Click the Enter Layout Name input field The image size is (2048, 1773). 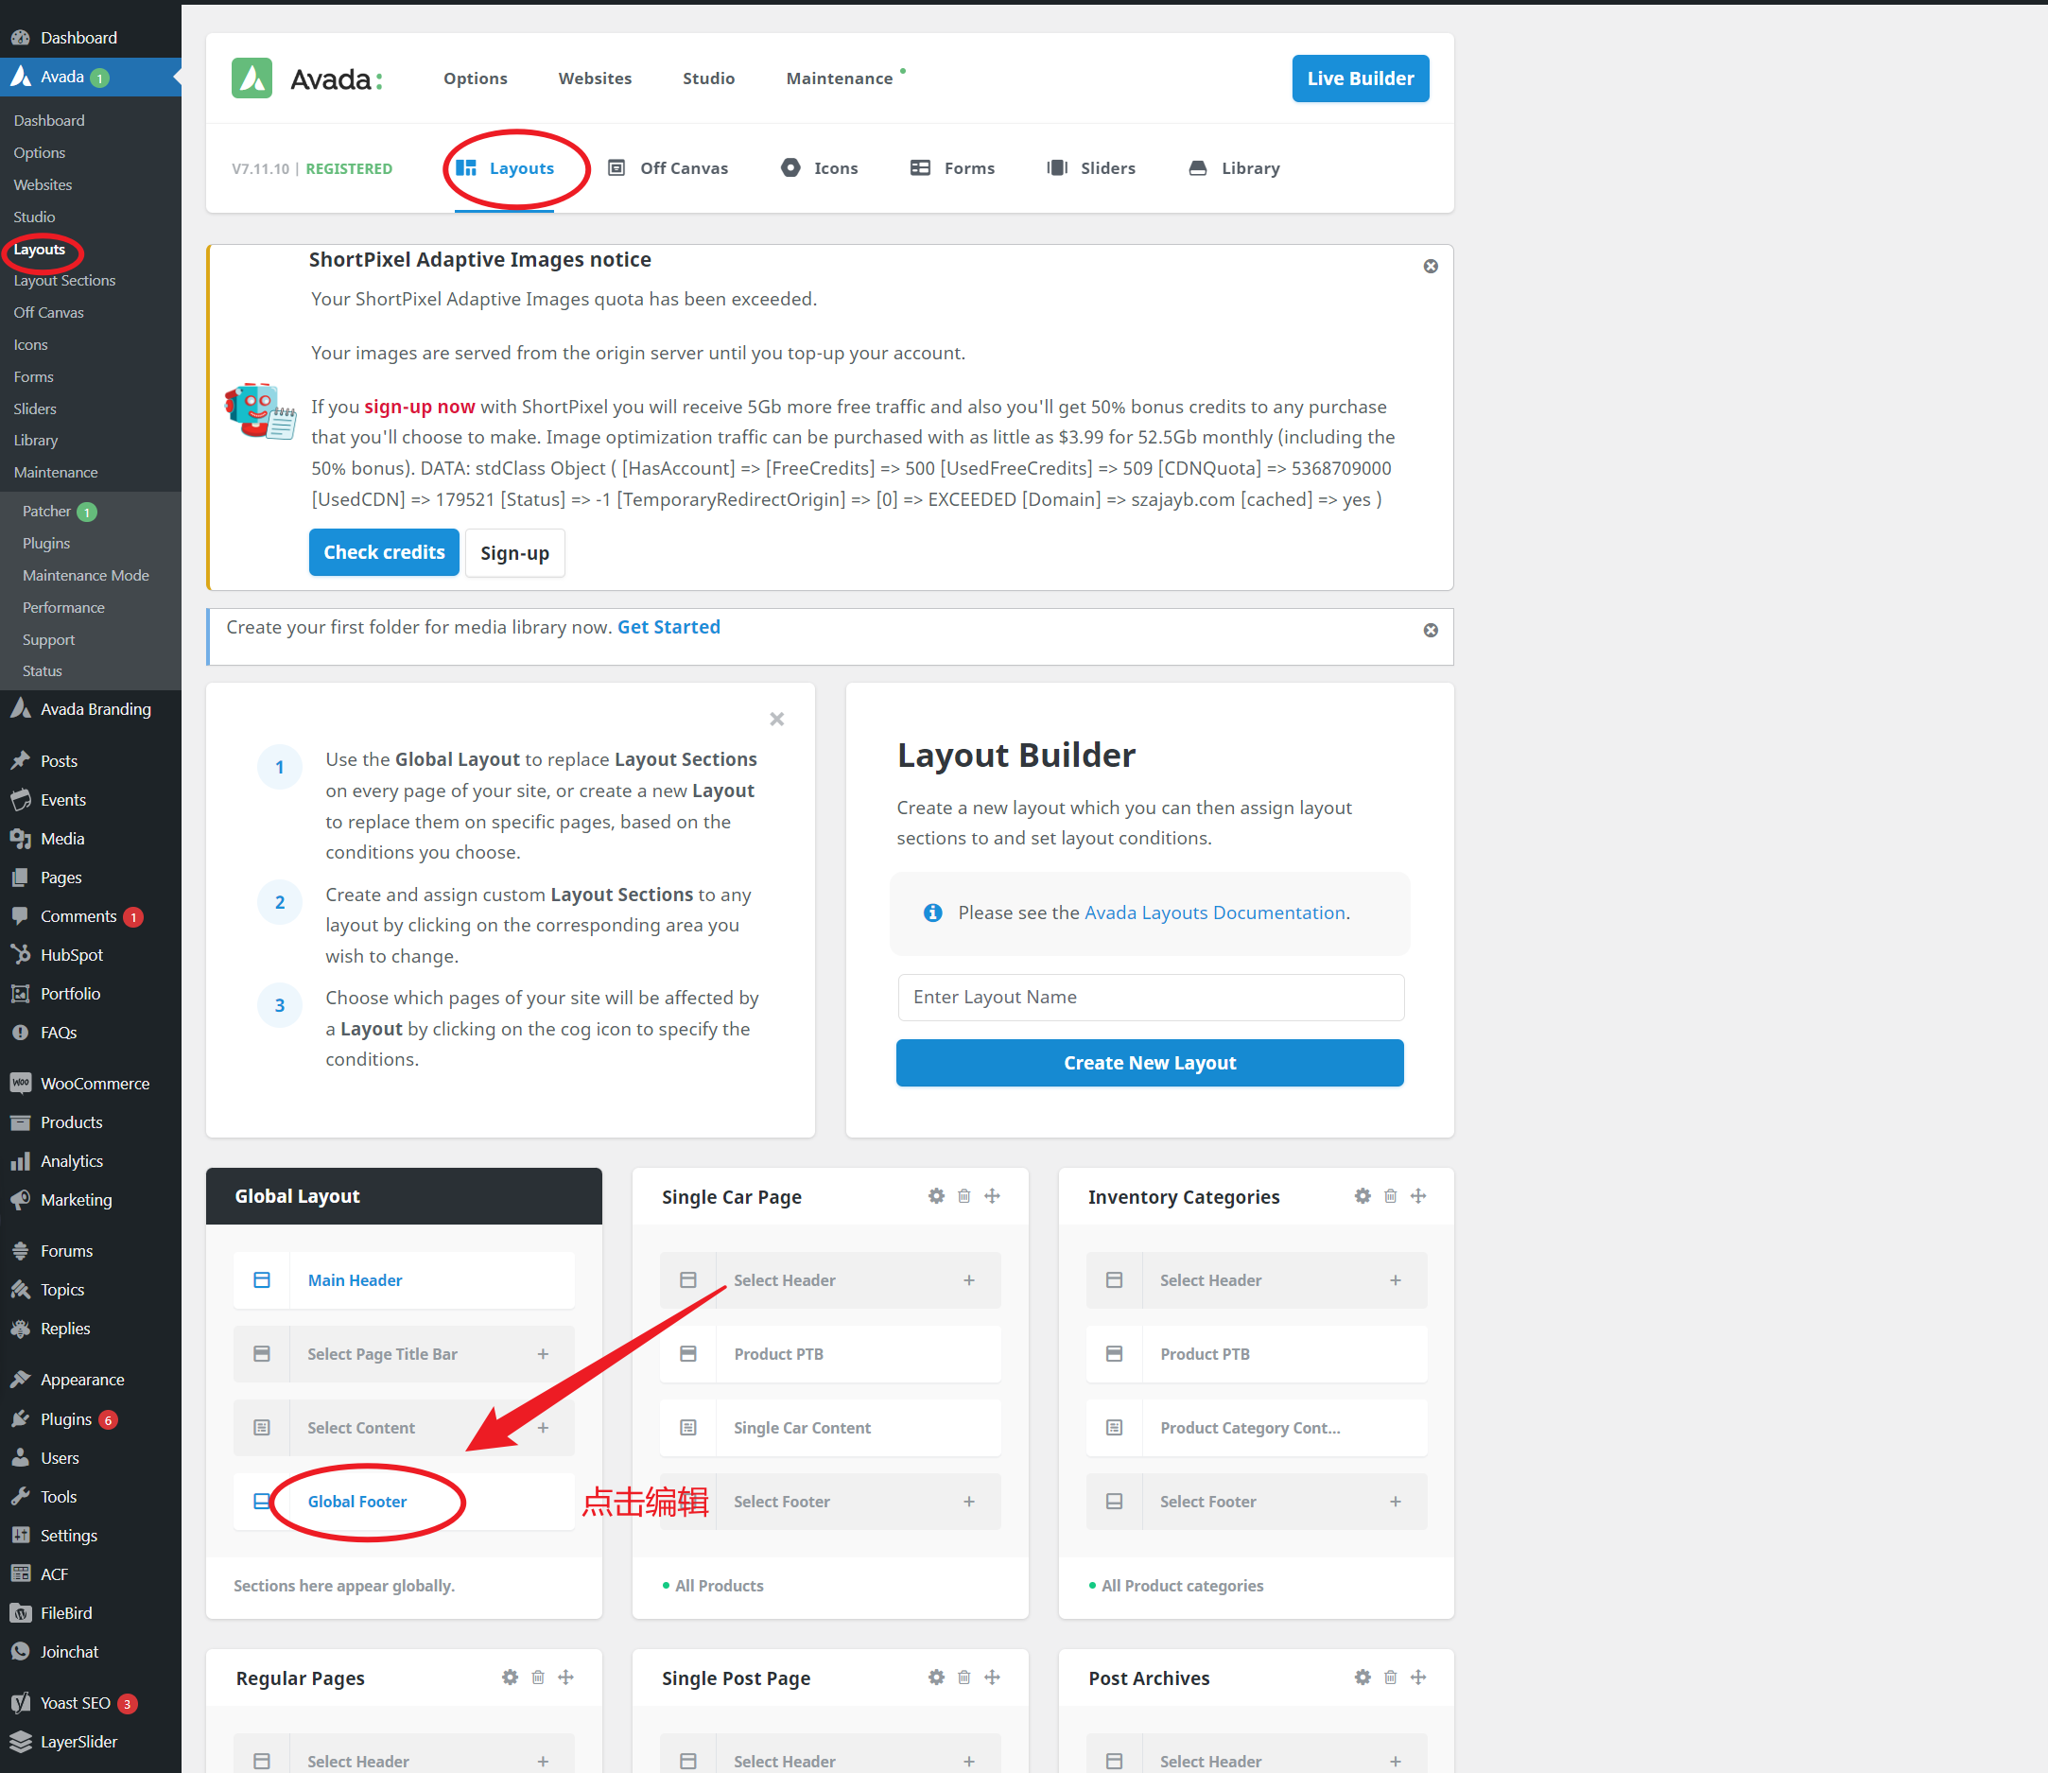coord(1150,997)
